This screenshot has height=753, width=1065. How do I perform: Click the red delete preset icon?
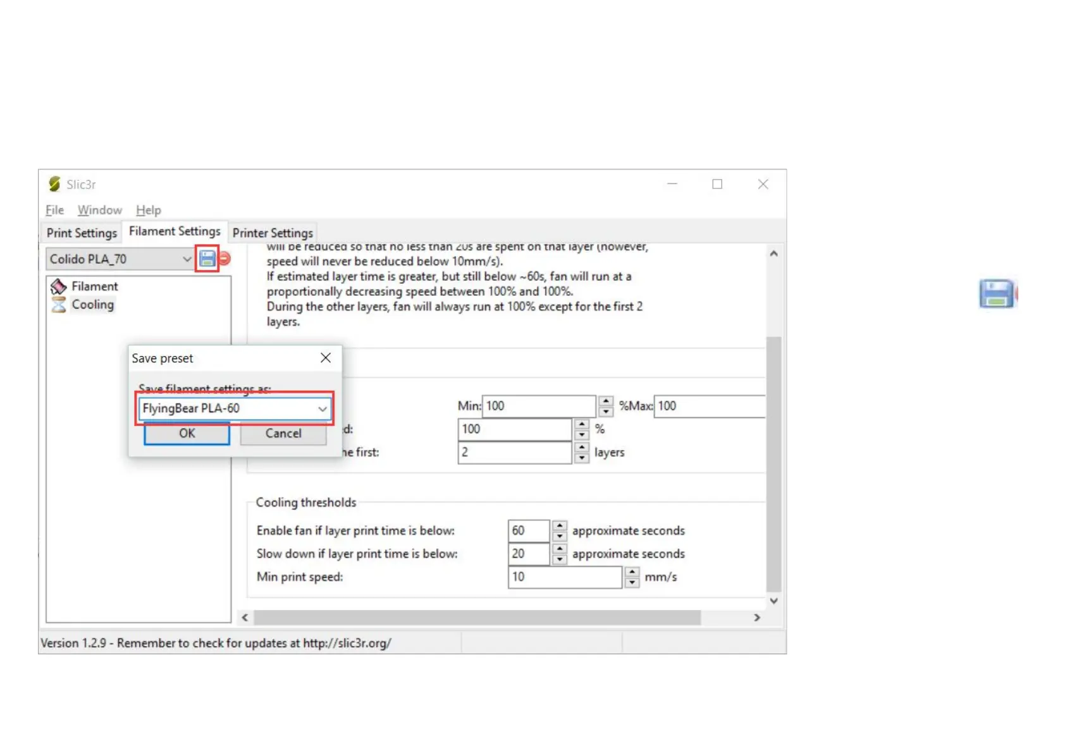coord(225,259)
